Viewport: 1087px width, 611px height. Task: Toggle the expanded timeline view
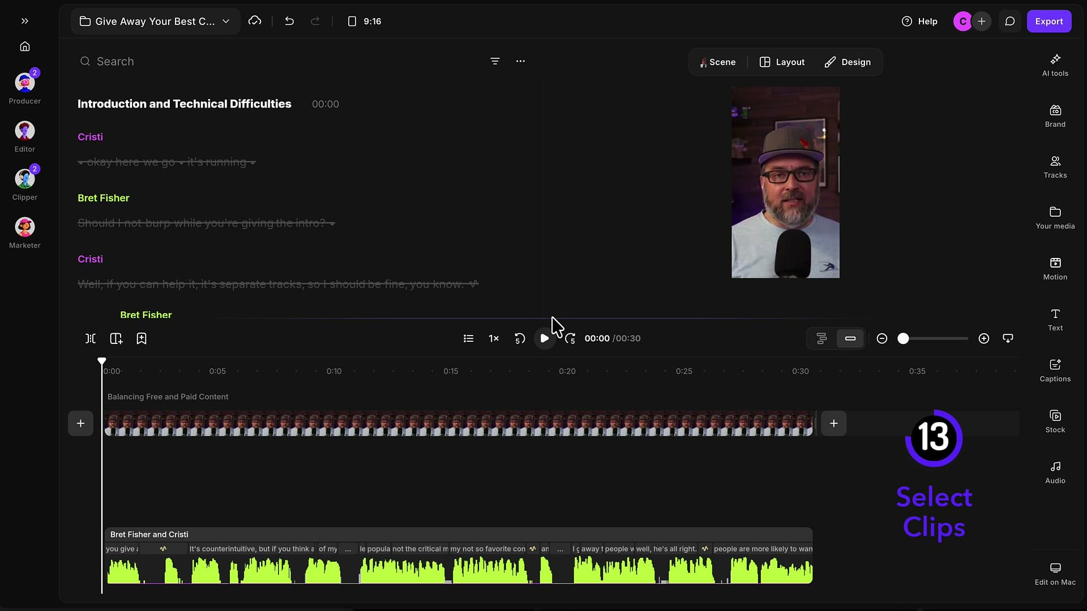click(821, 338)
